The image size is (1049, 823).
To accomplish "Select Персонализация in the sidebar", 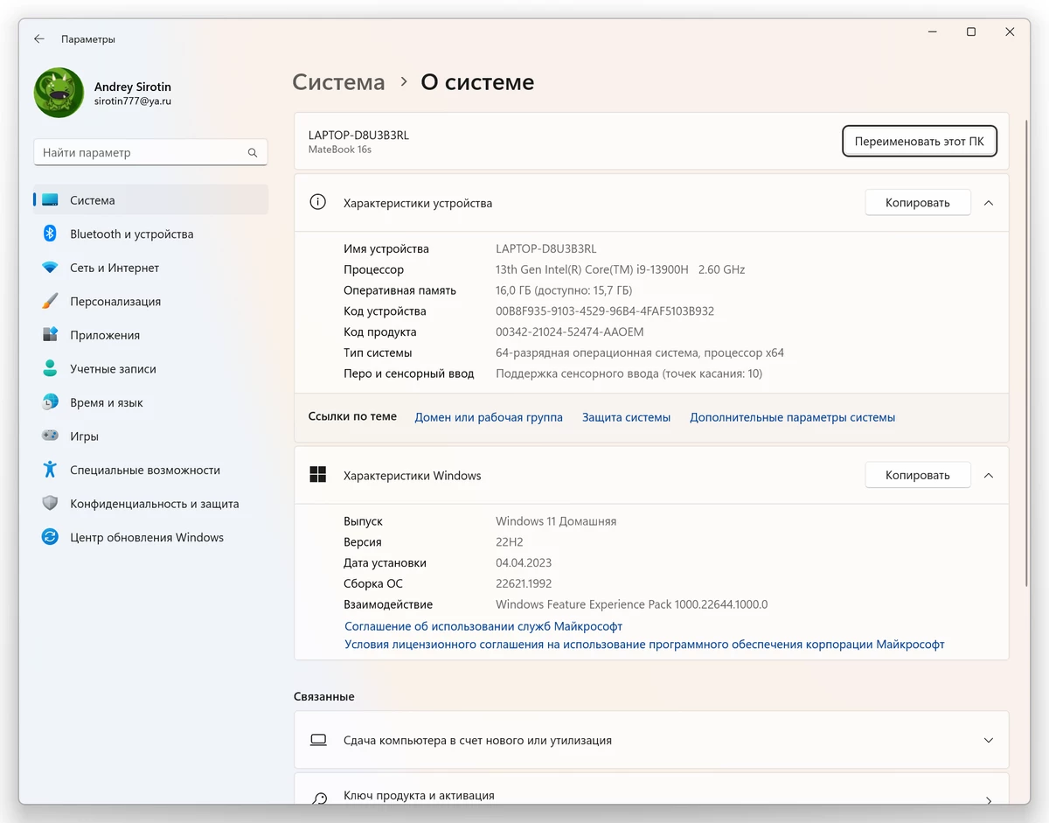I will click(150, 301).
